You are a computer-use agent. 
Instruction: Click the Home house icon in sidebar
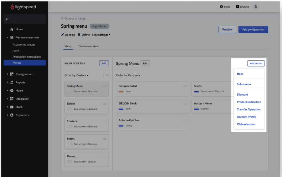click(12, 29)
